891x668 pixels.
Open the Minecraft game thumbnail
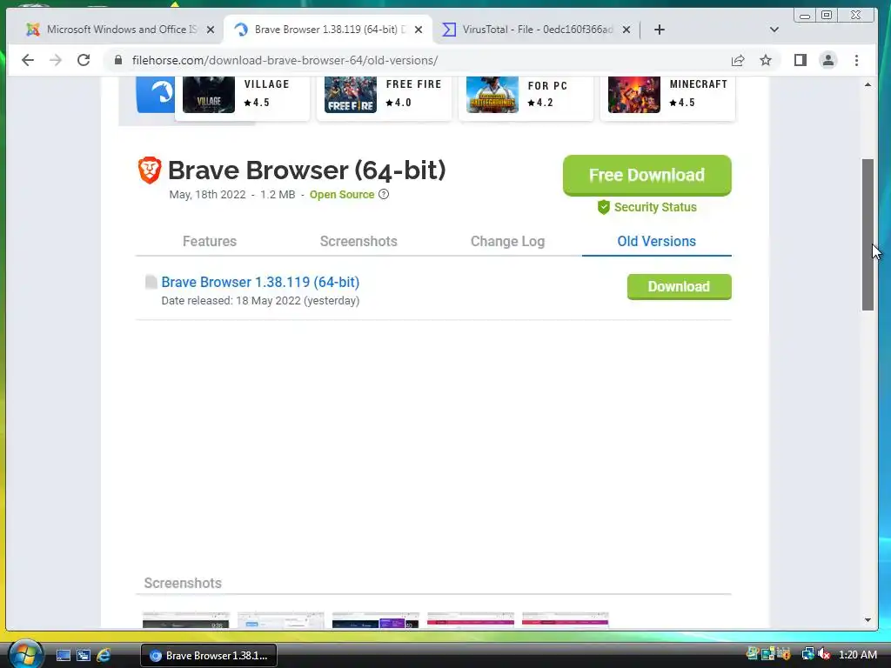[x=634, y=94]
